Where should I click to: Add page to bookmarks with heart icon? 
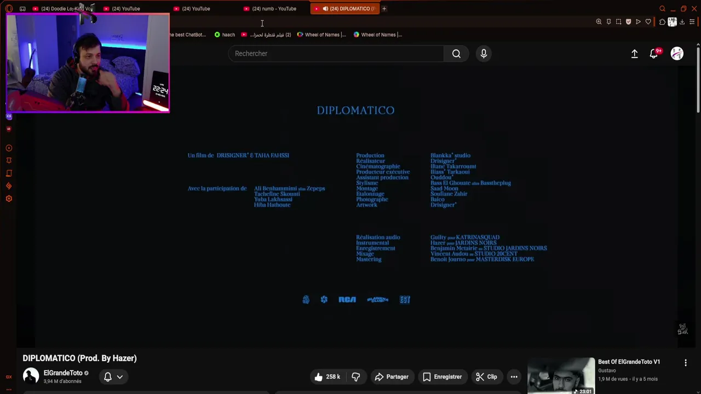(648, 22)
